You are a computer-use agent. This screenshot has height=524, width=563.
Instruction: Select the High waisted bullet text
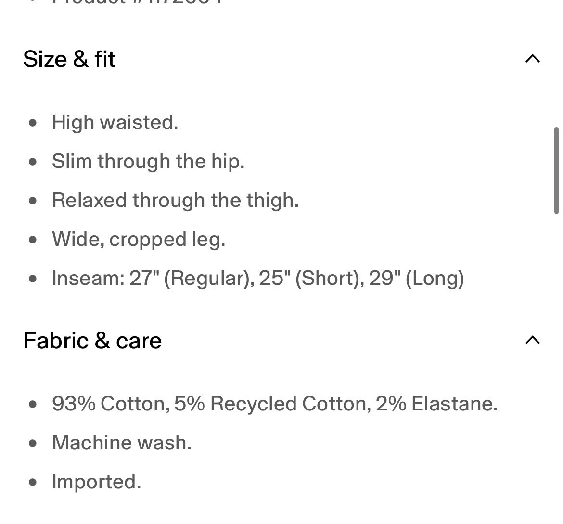[x=115, y=123]
